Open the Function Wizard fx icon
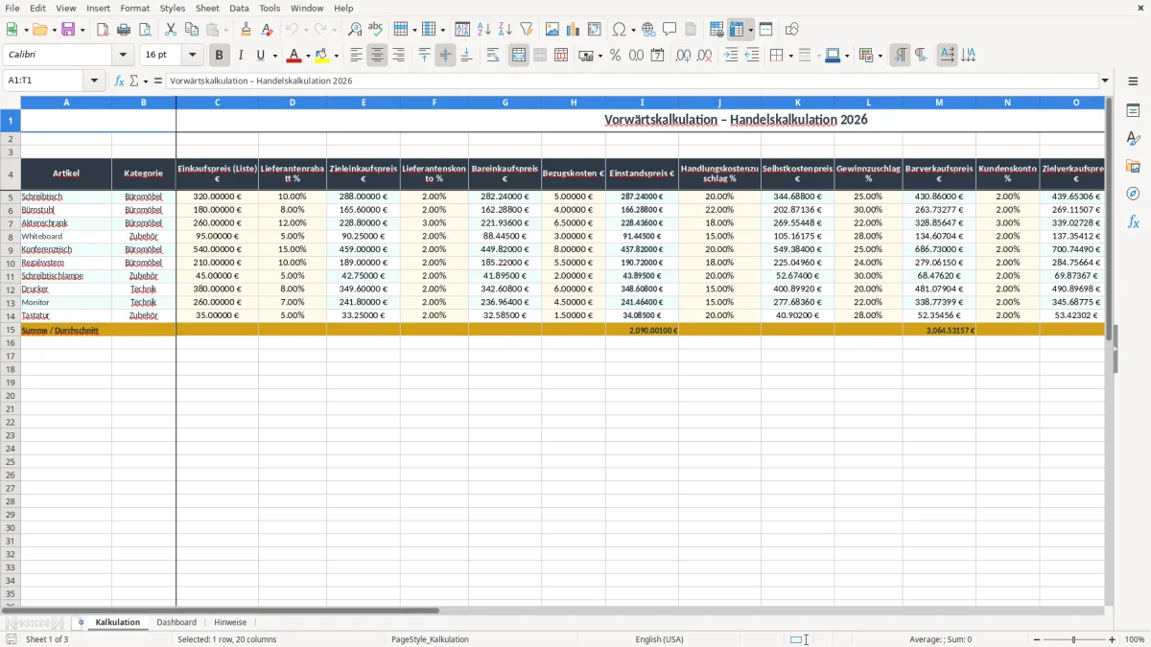 coord(119,81)
